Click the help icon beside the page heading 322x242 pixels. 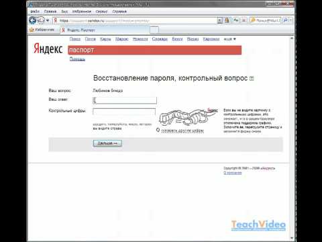pos(252,79)
